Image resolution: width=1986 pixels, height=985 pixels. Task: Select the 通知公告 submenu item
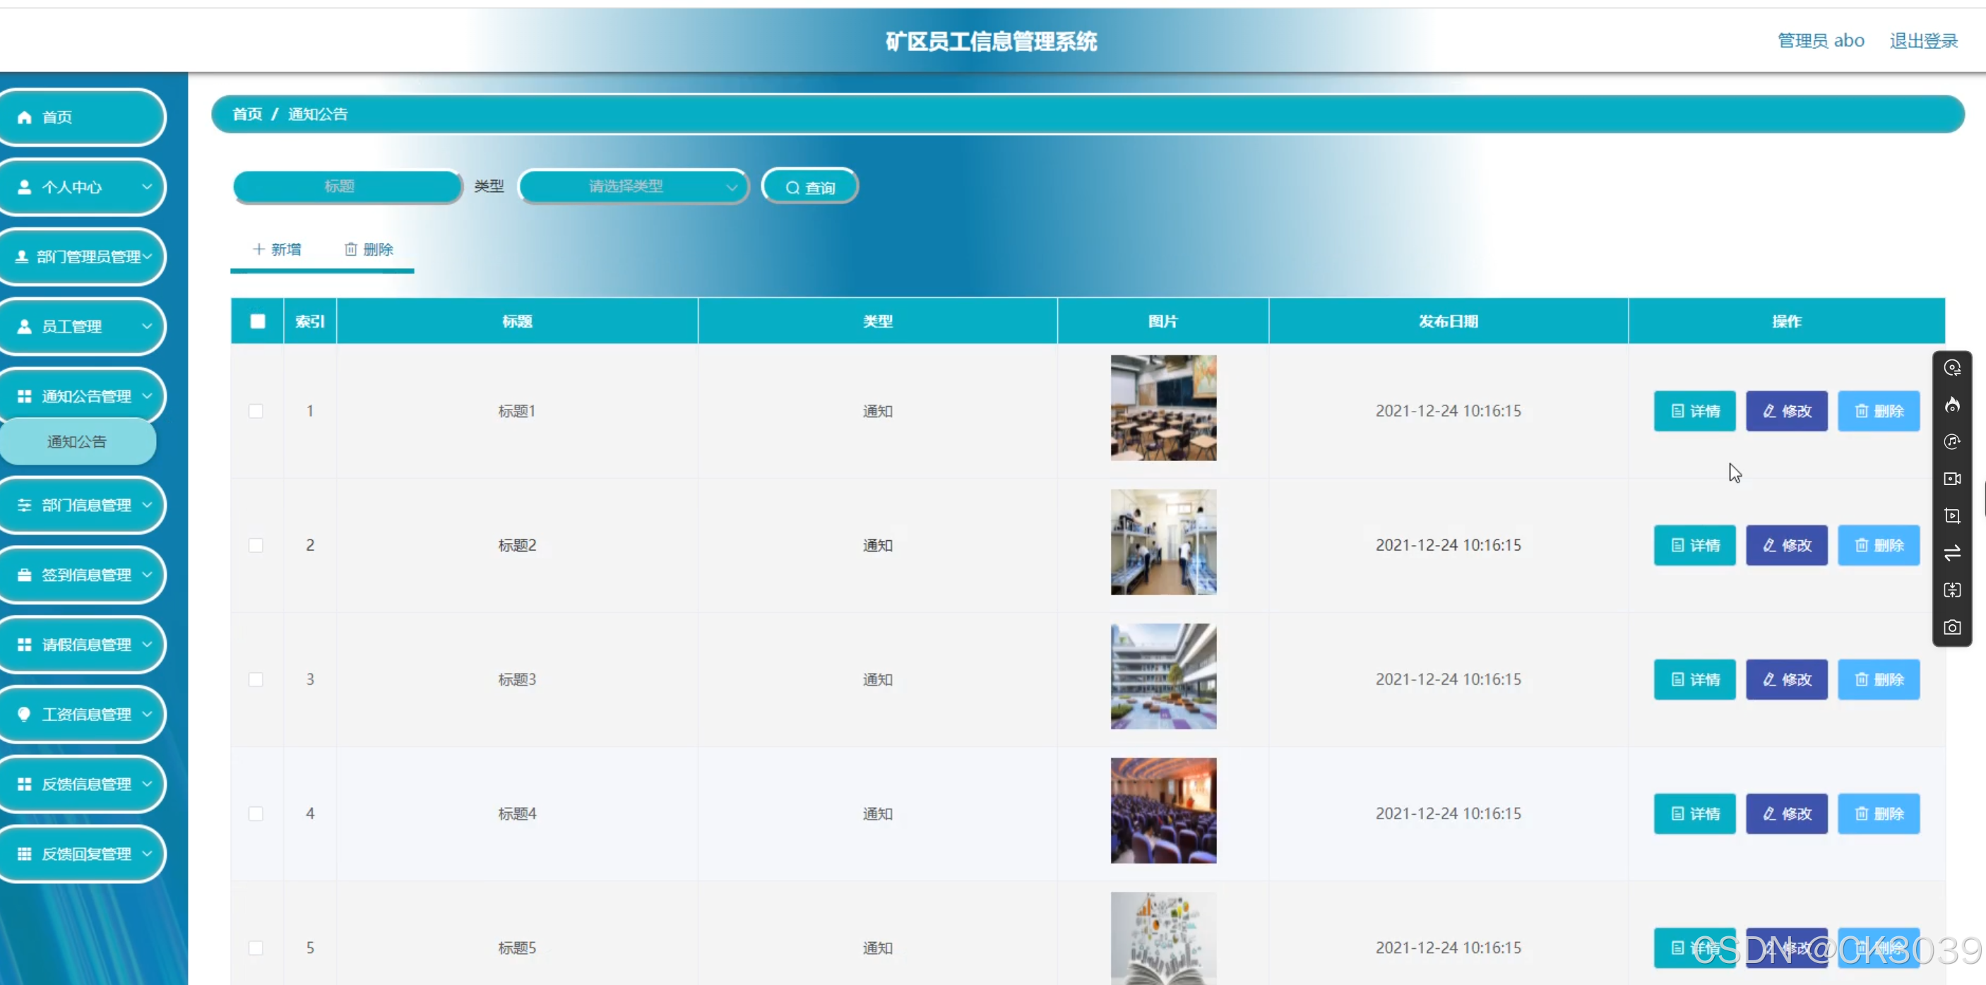pos(77,441)
